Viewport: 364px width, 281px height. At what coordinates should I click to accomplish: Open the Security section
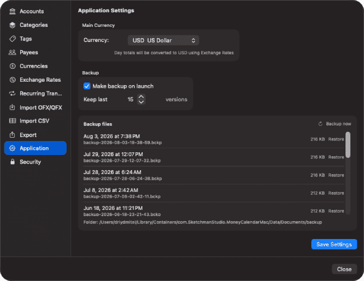(35, 162)
